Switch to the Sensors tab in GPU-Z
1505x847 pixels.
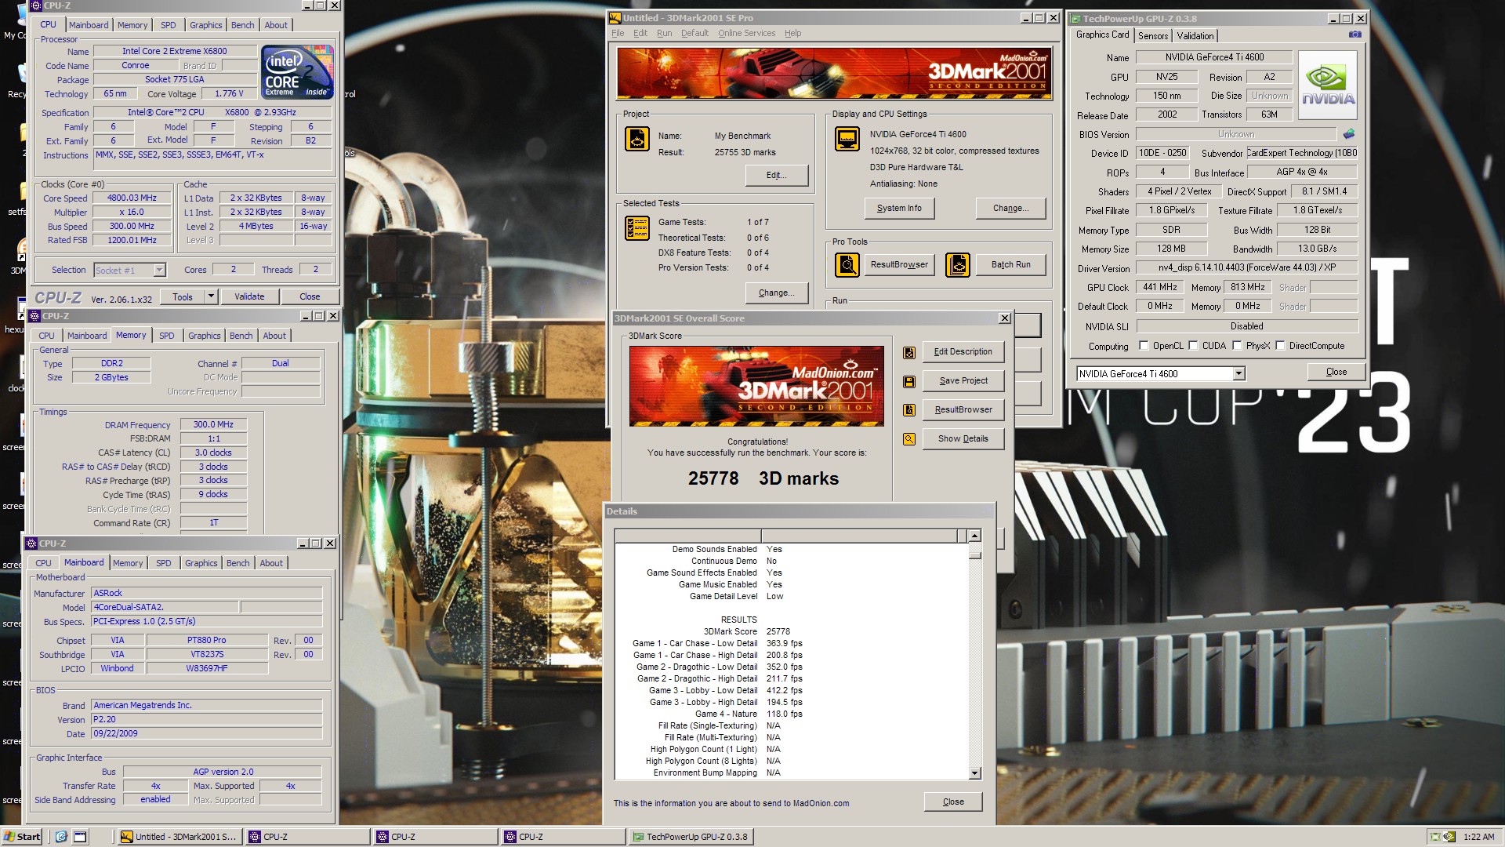coord(1153,36)
